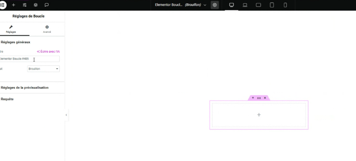The width and height of the screenshot is (356, 161).
Task: Open the Brouillon status dropdown
Action: (43, 69)
